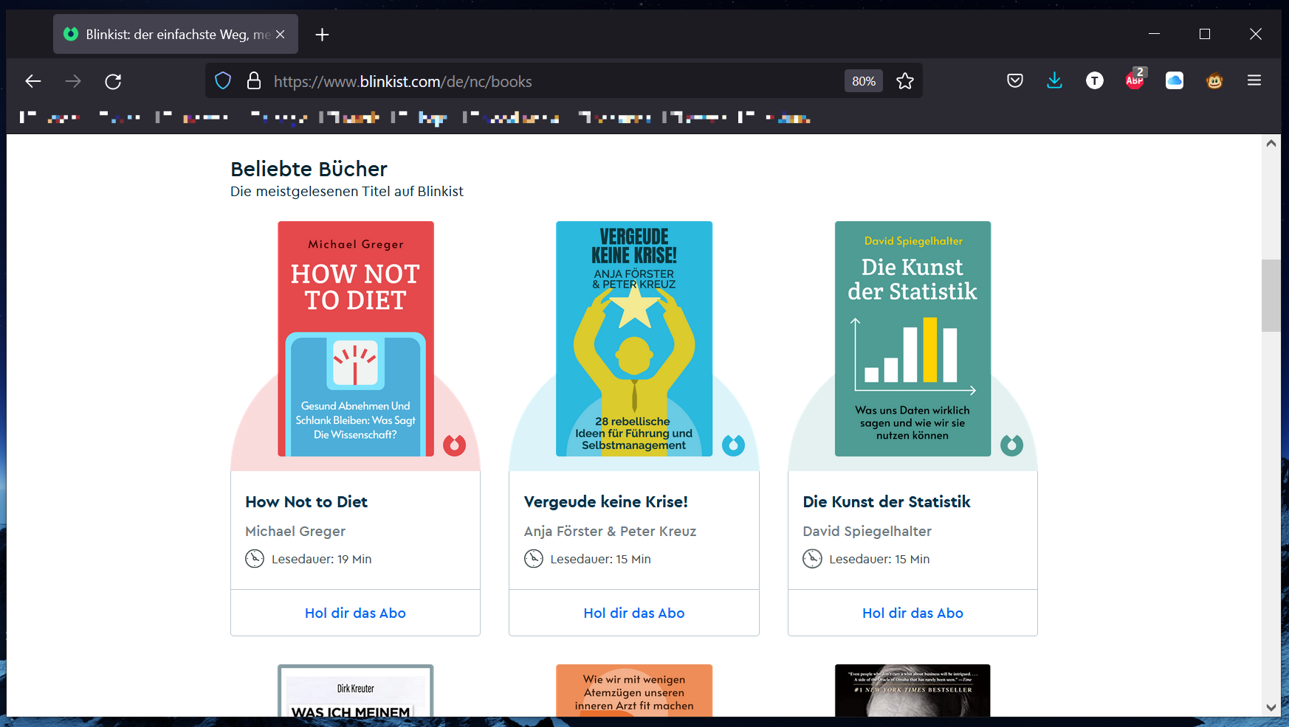Open the 'How Not to Diet' title link
Screen dimensions: 1289x727
tap(306, 502)
